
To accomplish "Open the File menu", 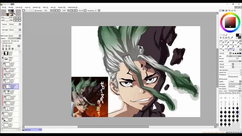I will click(4, 8).
